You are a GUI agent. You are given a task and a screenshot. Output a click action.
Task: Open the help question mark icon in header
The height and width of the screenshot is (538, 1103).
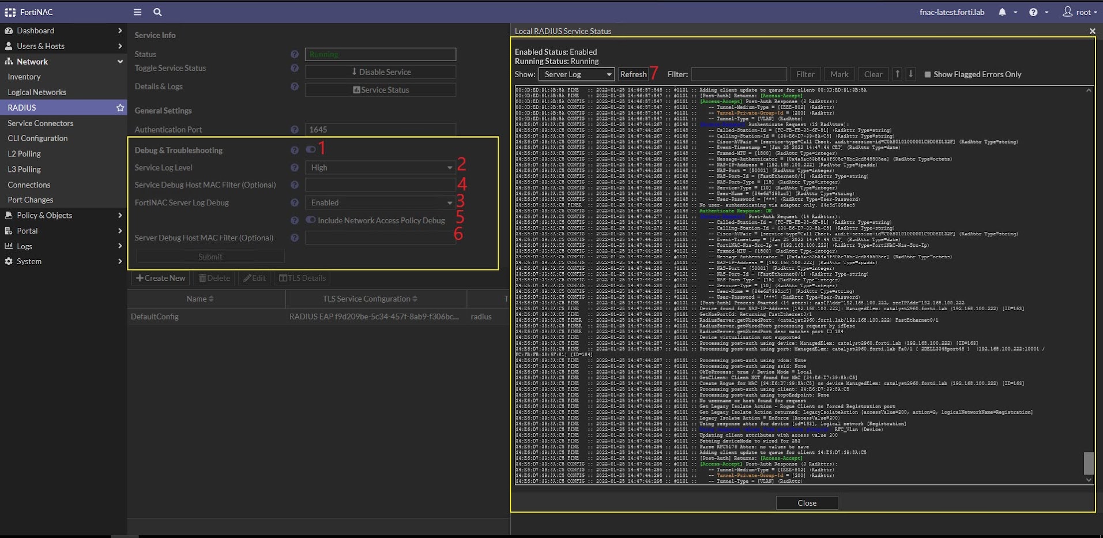click(x=1033, y=12)
